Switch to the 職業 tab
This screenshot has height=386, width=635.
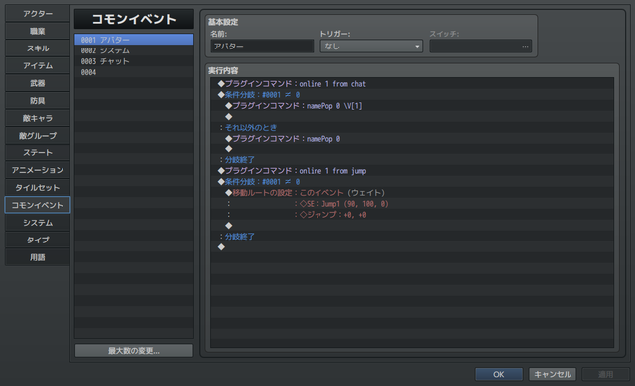(38, 31)
